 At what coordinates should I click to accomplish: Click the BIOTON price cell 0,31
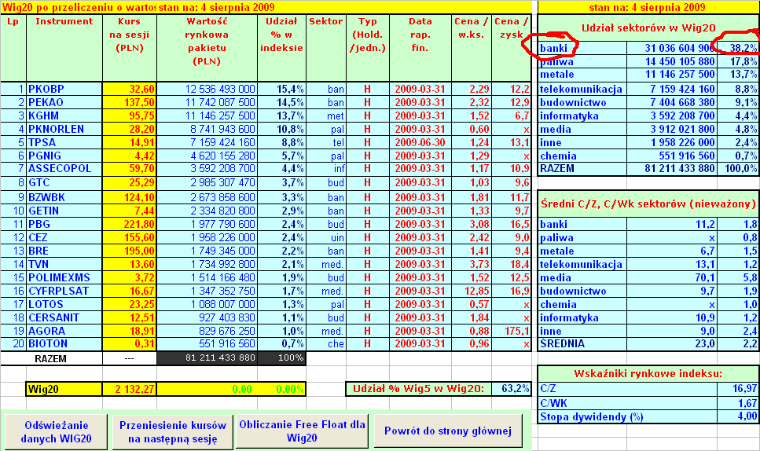[x=130, y=343]
